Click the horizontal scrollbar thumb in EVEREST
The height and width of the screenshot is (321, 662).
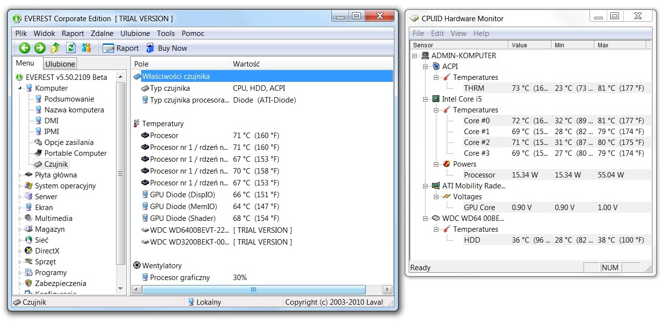[254, 290]
